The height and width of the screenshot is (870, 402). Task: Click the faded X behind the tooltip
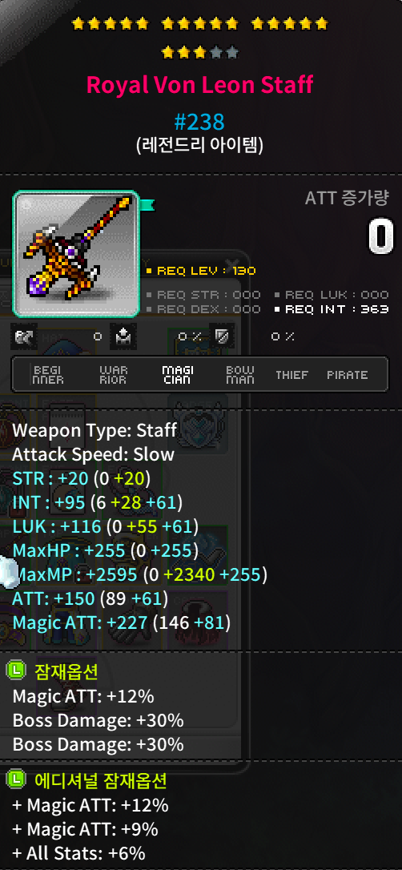pyautogui.click(x=232, y=264)
